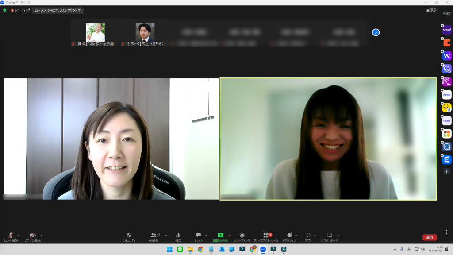Open Breakout Rooms (ブレイクアウトルーム)
Viewport: 453px width, 255px height.
click(266, 237)
